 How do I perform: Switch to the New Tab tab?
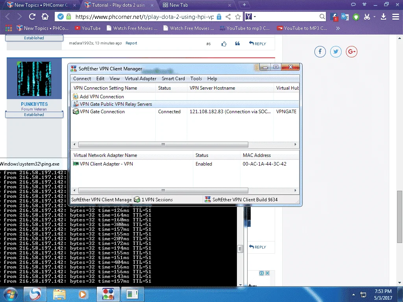(196, 5)
